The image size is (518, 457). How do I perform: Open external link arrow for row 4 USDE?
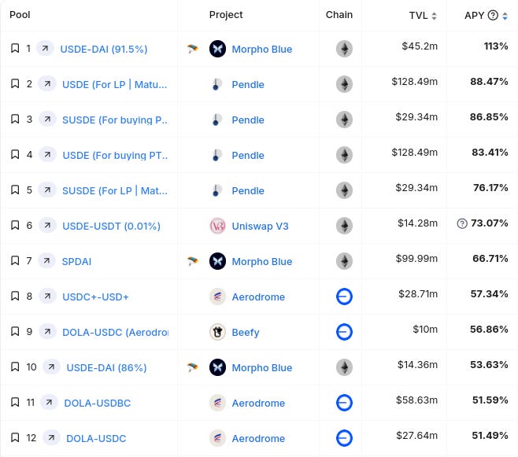point(47,154)
